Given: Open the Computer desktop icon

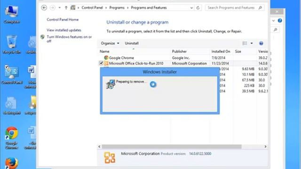Looking at the screenshot, I should coord(12,15).
